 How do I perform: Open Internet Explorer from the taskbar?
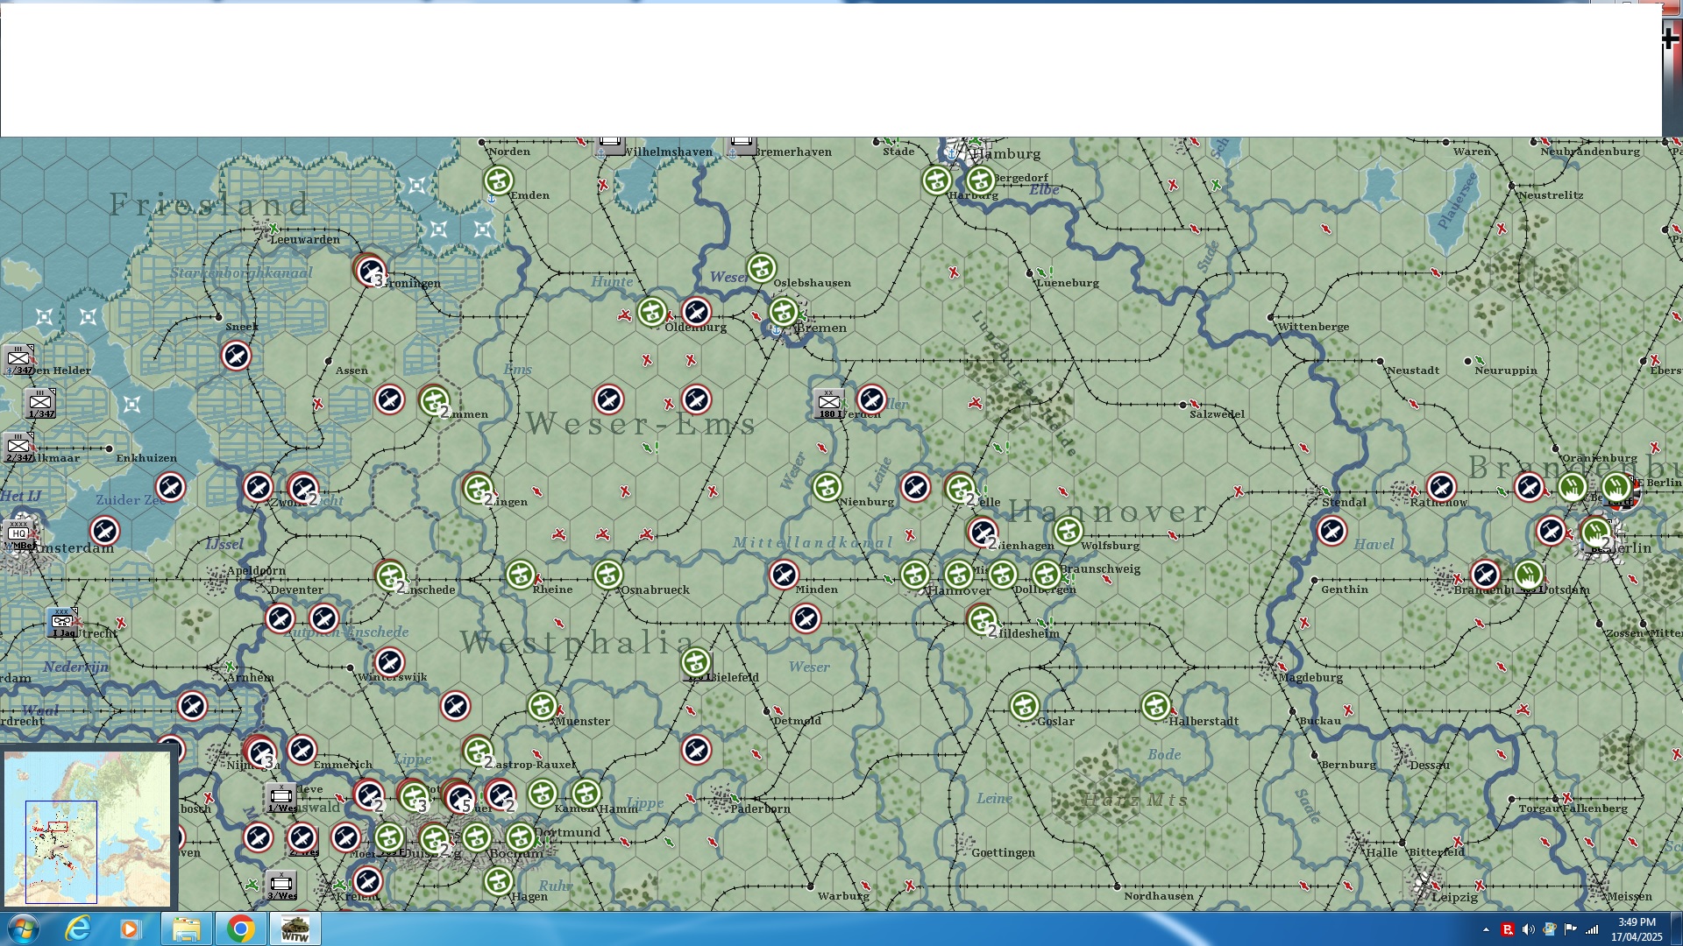[x=78, y=928]
